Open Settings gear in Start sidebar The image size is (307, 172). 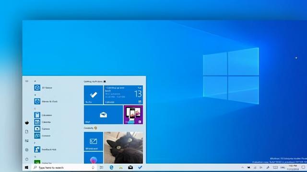tap(27, 150)
